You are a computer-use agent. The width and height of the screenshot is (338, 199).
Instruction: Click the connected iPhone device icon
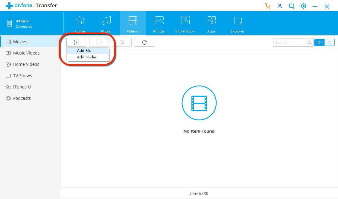click(10, 23)
